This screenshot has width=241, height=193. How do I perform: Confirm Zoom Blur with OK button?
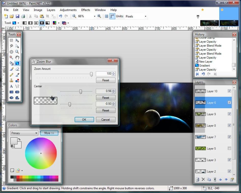point(84,120)
